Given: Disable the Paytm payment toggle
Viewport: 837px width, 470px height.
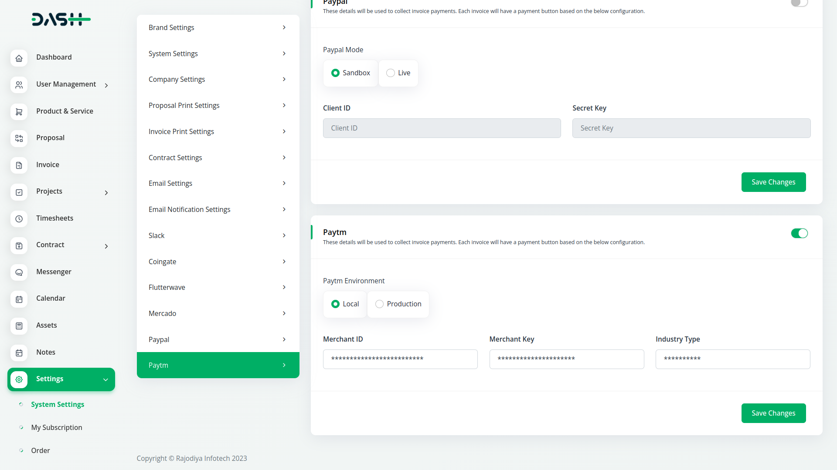Looking at the screenshot, I should tap(799, 234).
